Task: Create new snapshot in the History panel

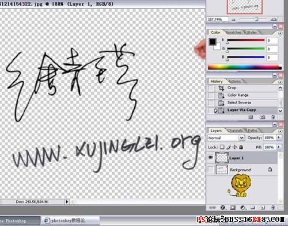Action: click(262, 117)
